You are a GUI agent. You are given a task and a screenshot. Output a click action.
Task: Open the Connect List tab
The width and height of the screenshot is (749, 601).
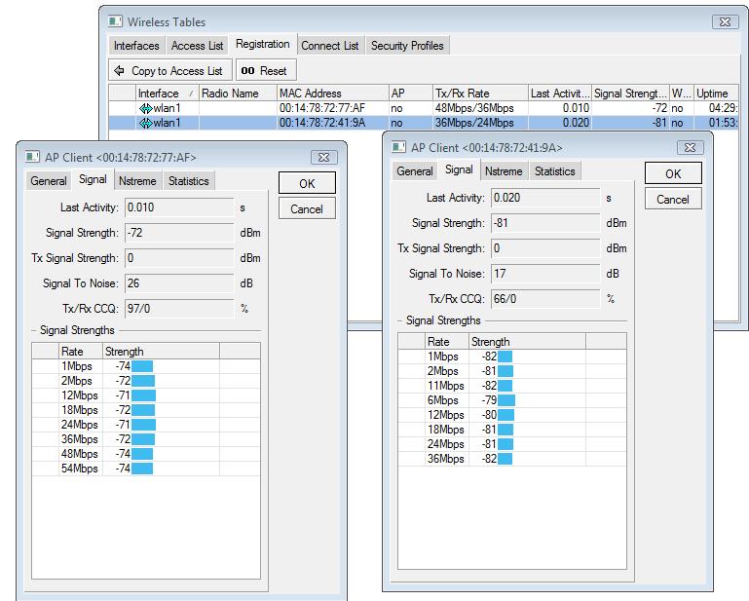pos(329,46)
